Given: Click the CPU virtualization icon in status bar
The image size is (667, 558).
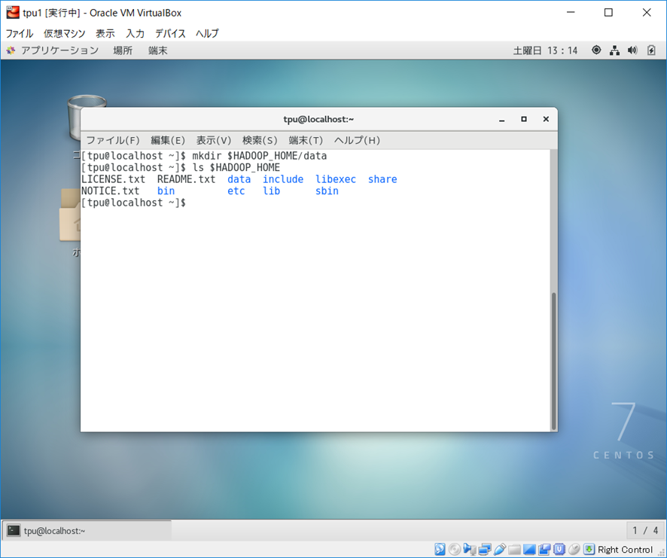Looking at the screenshot, I should pyautogui.click(x=559, y=550).
